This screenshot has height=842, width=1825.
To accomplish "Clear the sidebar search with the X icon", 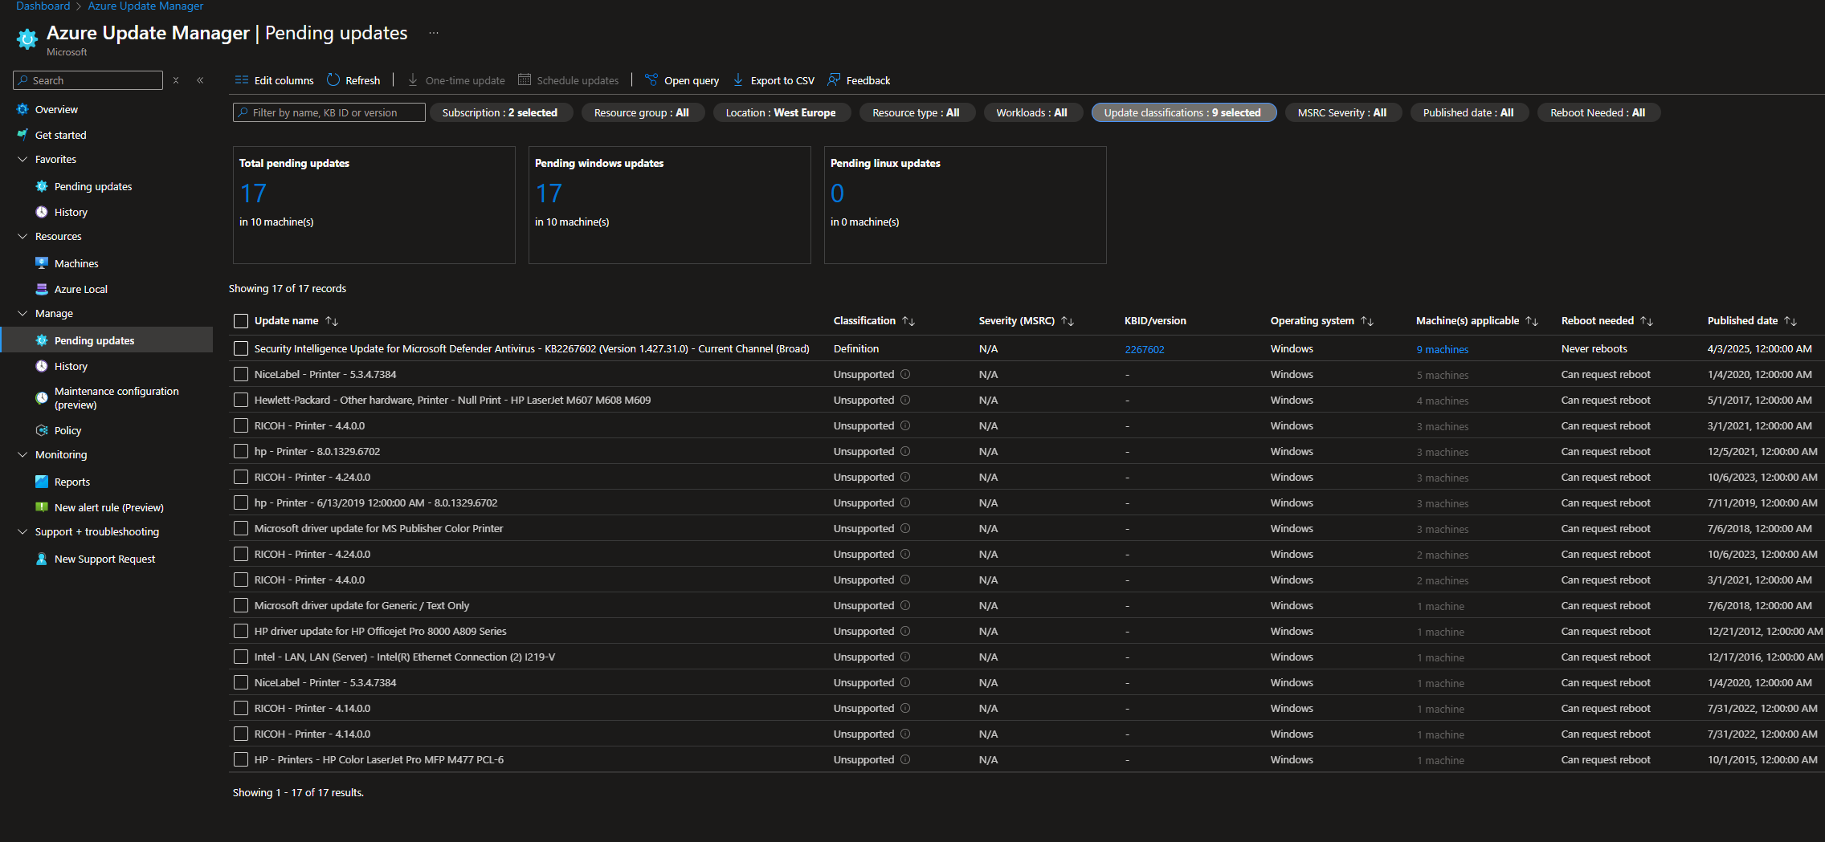I will click(176, 80).
